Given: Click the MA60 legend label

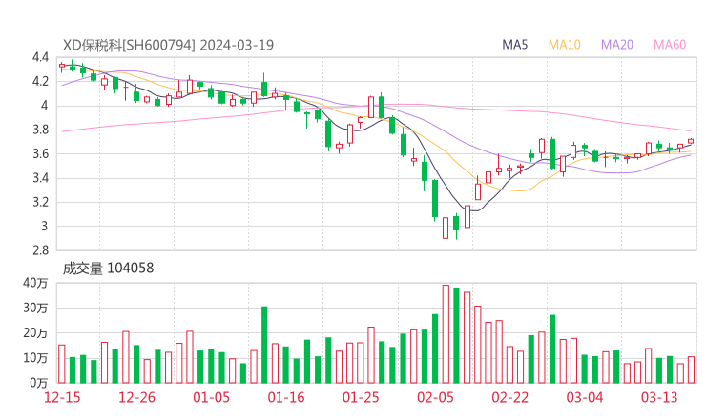Looking at the screenshot, I should pos(670,45).
